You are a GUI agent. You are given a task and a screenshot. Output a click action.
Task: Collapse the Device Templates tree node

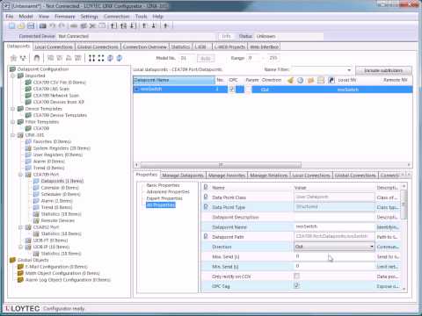[x=12, y=109]
